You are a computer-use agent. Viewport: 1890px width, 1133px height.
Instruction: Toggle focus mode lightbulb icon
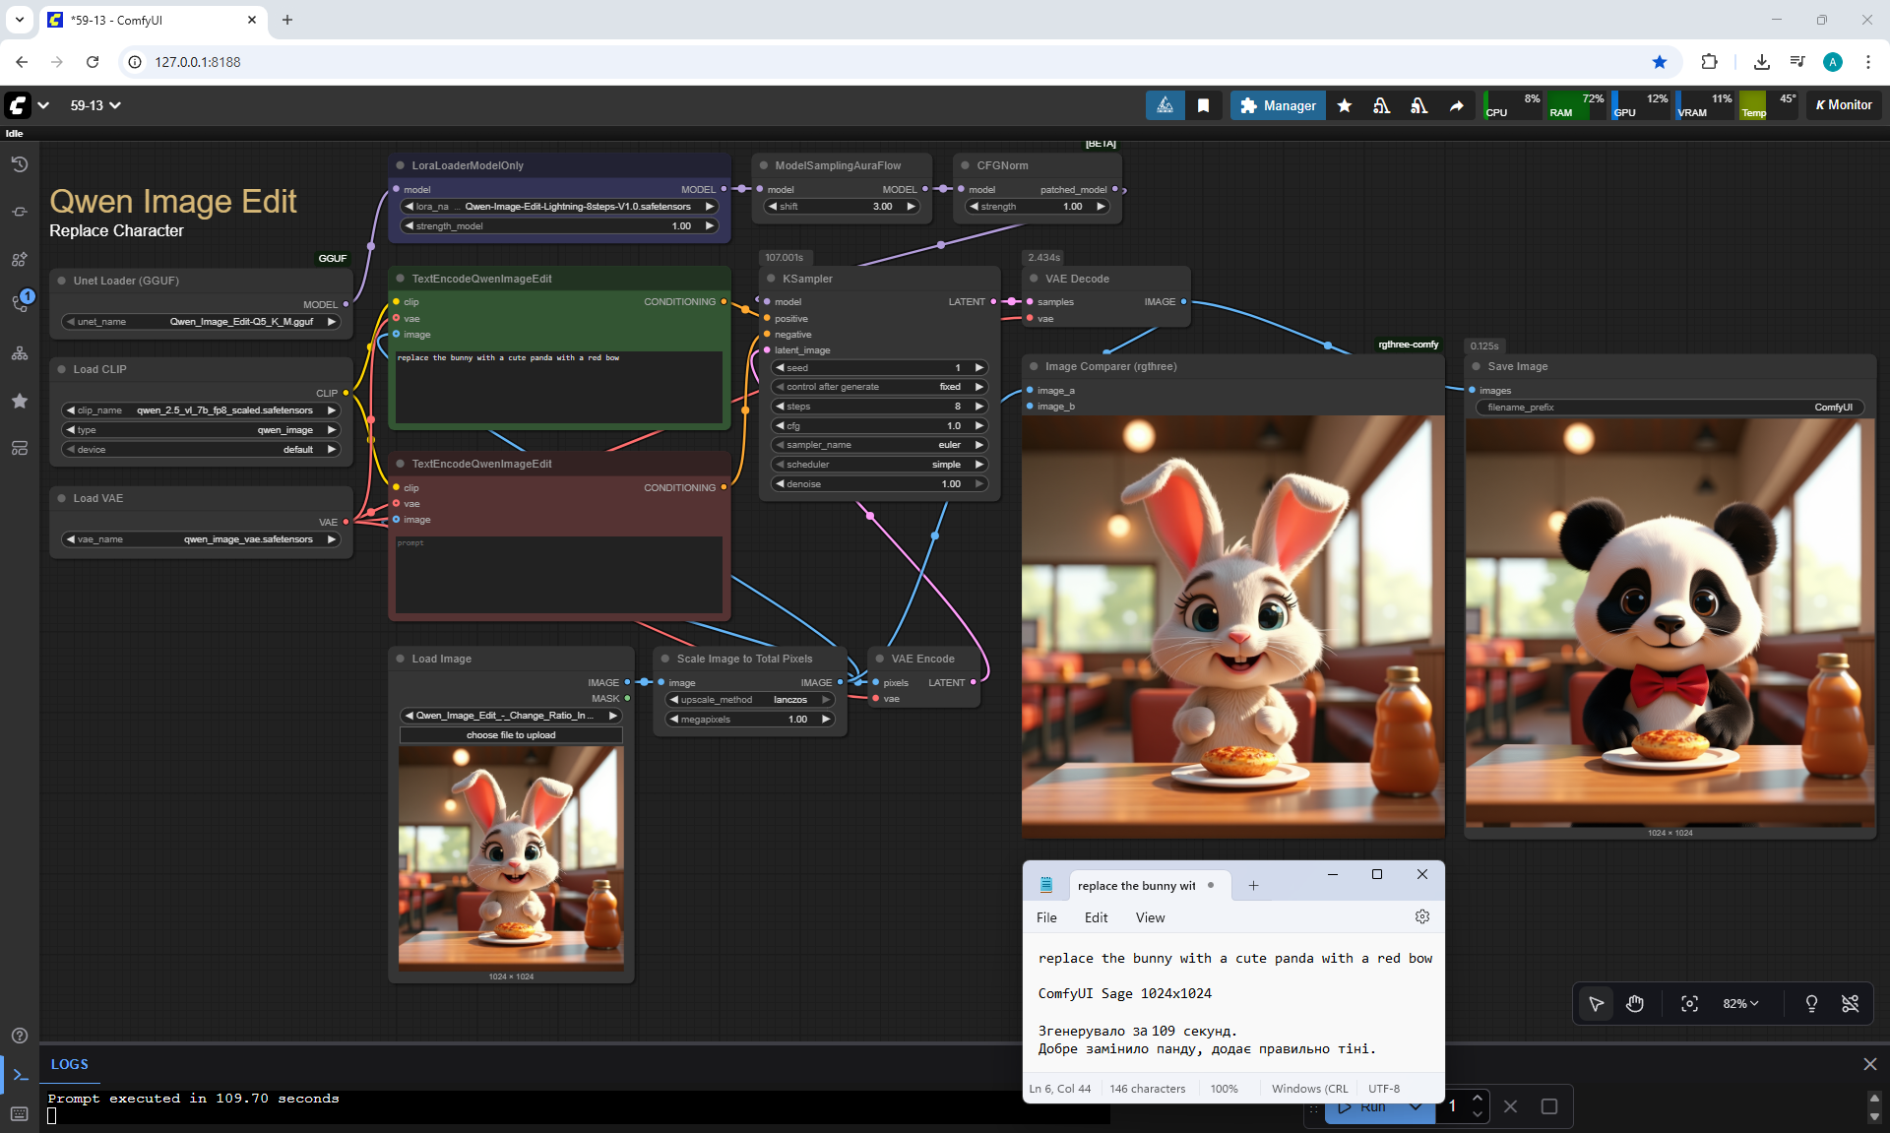pyautogui.click(x=1811, y=1003)
